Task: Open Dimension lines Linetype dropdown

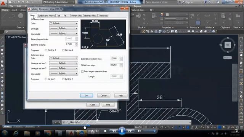Action: (x=64, y=29)
